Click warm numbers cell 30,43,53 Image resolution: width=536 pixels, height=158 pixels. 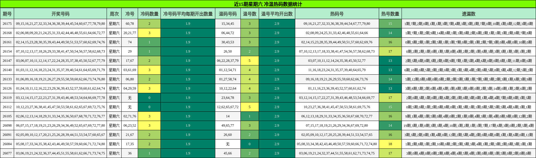228,42
